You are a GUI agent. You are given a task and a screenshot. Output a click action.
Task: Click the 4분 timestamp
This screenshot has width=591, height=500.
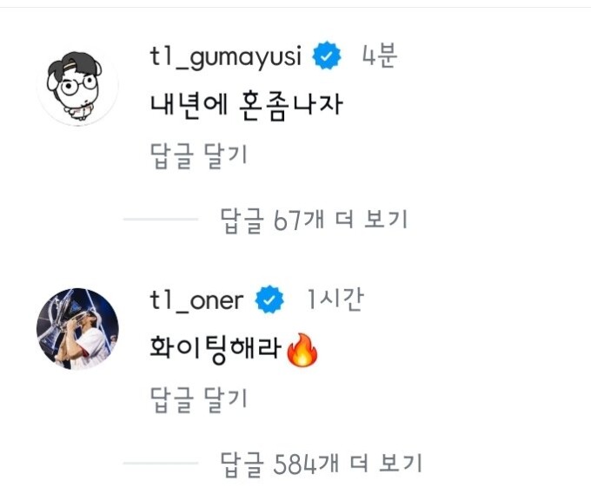click(380, 57)
